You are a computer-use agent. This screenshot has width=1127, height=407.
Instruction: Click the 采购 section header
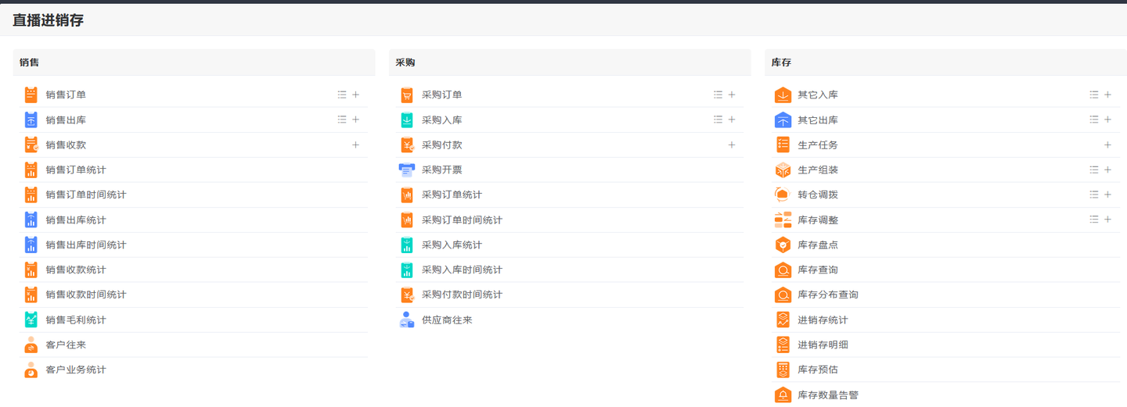pos(405,62)
